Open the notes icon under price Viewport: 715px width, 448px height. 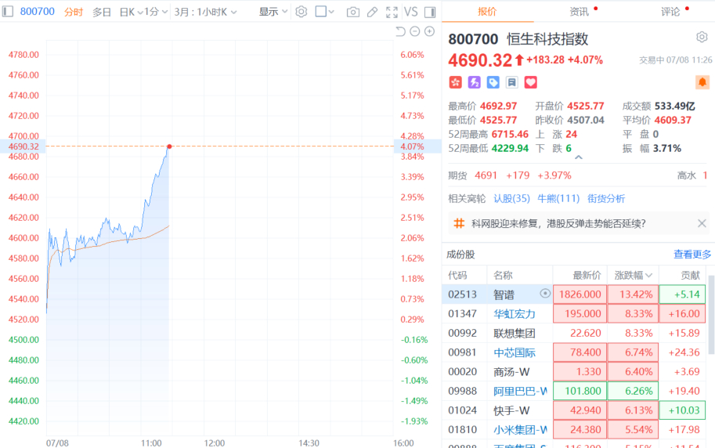tap(511, 82)
